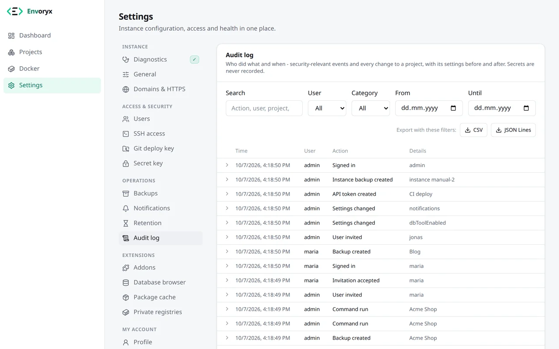
Task: Expand the Instance backup created row
Action: click(227, 179)
